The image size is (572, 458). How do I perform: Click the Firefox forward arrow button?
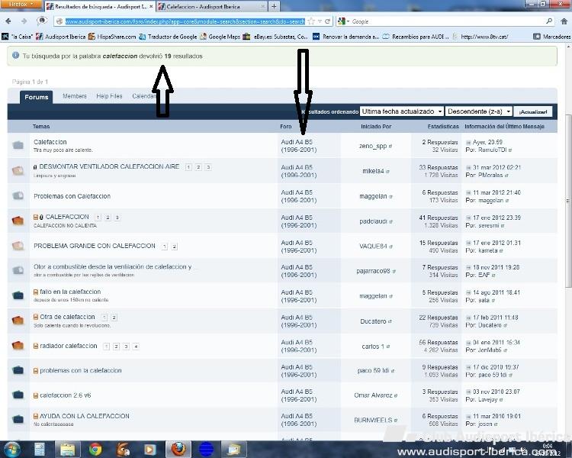click(24, 21)
